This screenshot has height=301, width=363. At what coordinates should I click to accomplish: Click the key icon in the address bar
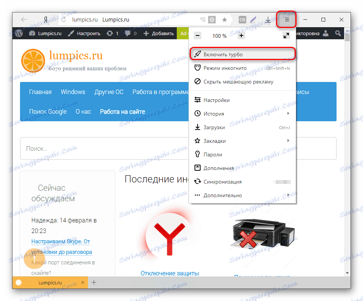pos(203,20)
